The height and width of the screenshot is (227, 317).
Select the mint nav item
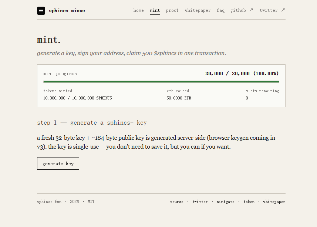[155, 10]
